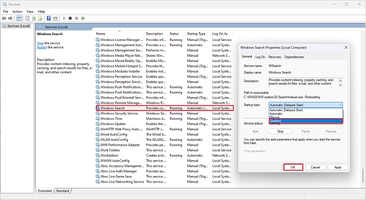Click the Stop Service square icon
This screenshot has height=200, width=366.
[70, 18]
